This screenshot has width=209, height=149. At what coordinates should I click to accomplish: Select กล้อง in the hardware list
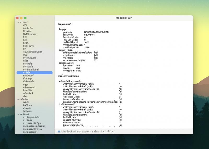pos(25,61)
